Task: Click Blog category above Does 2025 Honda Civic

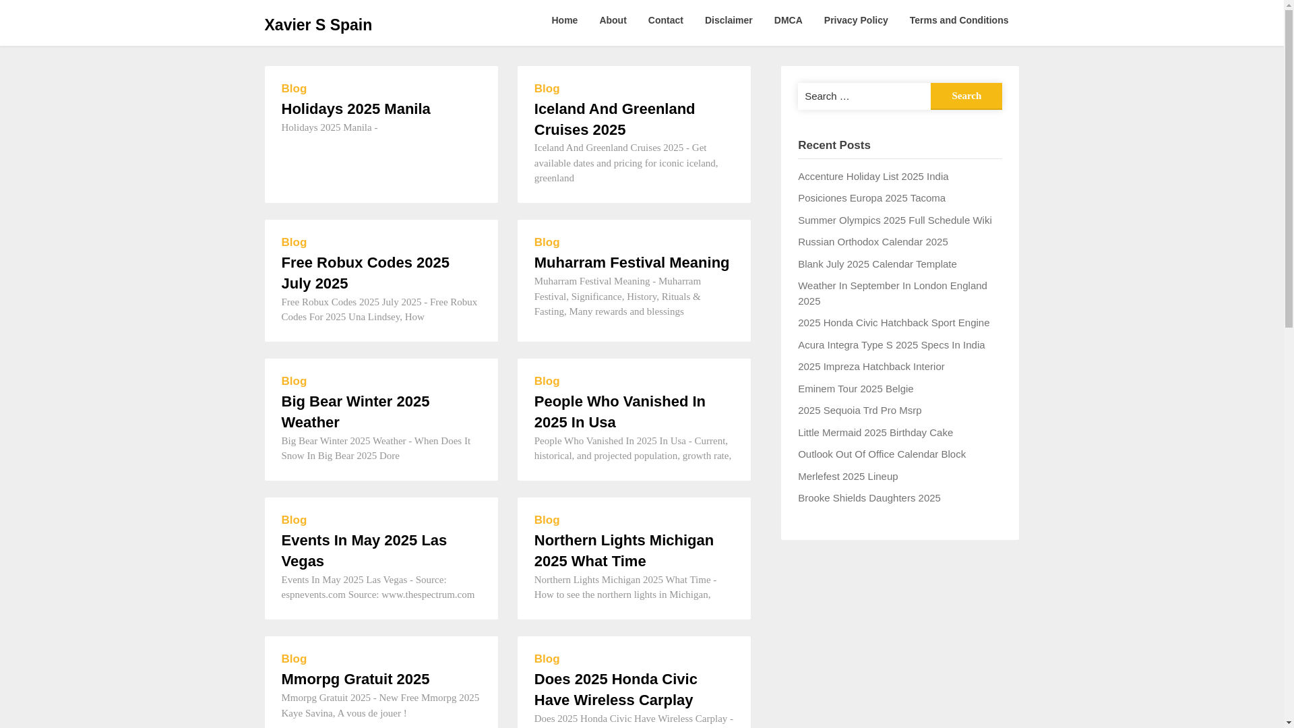Action: [547, 659]
